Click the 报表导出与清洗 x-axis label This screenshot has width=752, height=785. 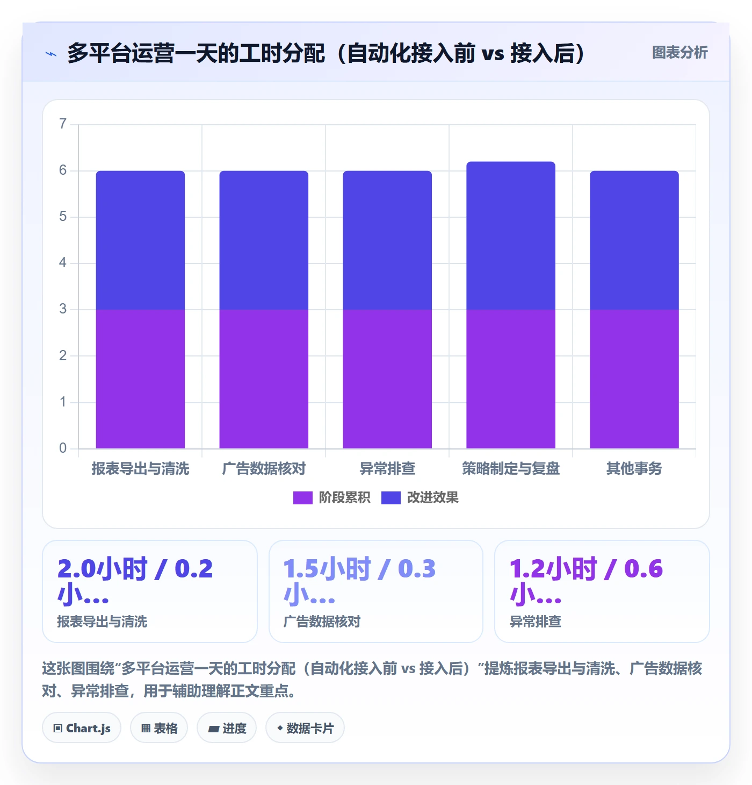[140, 469]
